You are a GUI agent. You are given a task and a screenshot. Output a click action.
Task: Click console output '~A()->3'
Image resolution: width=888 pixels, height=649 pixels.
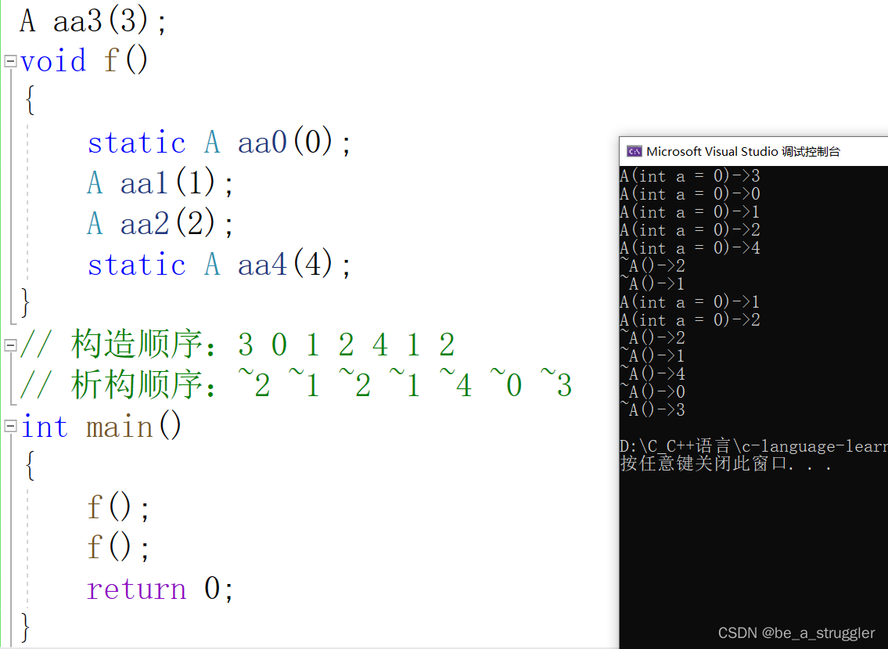point(653,409)
